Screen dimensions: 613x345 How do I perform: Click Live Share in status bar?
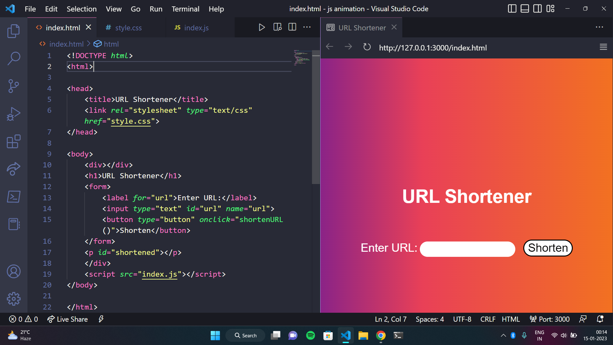(68, 319)
